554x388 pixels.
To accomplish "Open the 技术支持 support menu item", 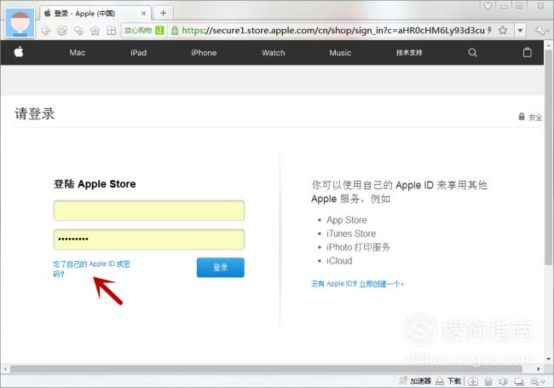I will tap(409, 53).
